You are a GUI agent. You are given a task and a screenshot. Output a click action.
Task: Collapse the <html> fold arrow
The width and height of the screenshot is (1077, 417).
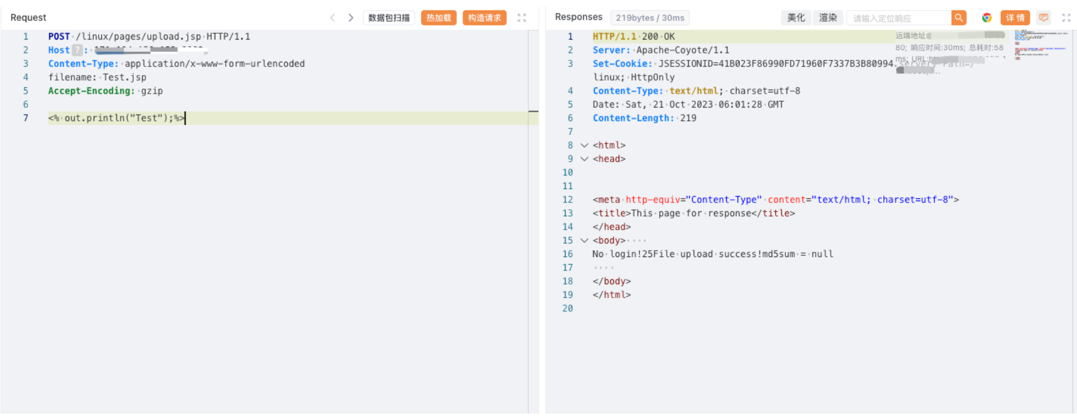tap(584, 145)
